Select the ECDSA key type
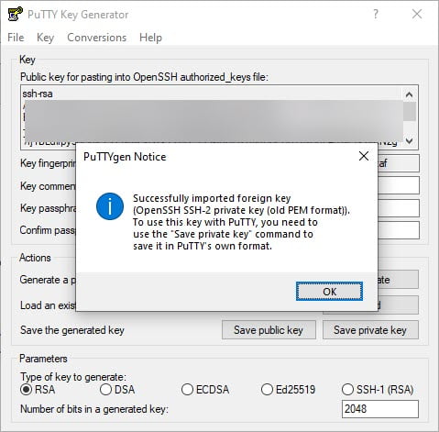439x432 pixels. [x=205, y=390]
